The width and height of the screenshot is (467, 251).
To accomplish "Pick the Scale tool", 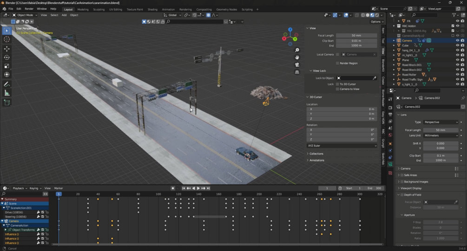I will pyautogui.click(x=7, y=66).
